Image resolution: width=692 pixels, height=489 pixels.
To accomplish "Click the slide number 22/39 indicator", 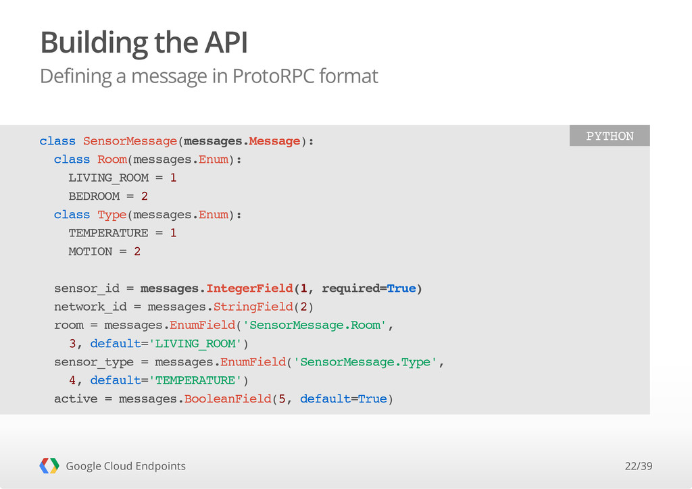I will click(x=638, y=466).
